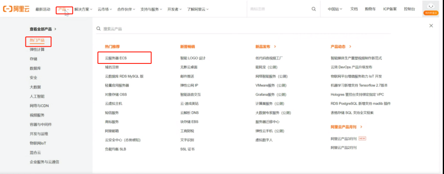Open 对象存储 OSS product link
This screenshot has height=174, width=444.
116,95
